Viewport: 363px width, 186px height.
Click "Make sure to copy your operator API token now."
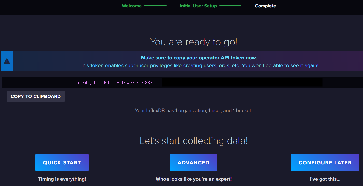pyautogui.click(x=199, y=58)
